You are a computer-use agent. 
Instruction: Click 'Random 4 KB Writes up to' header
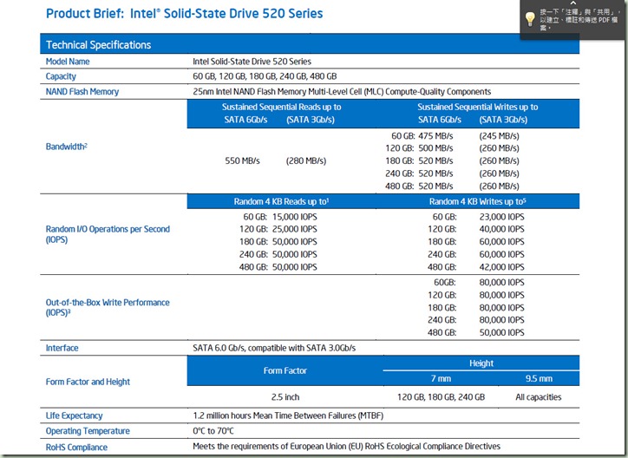pos(477,201)
